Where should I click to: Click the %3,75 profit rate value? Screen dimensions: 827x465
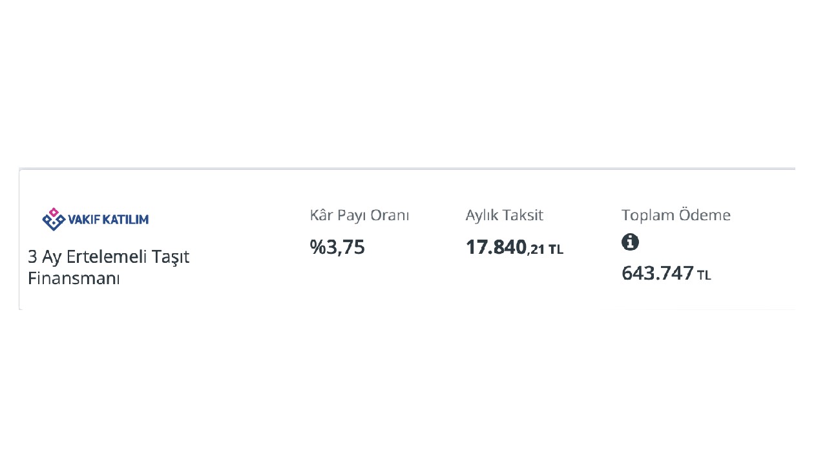tap(337, 247)
